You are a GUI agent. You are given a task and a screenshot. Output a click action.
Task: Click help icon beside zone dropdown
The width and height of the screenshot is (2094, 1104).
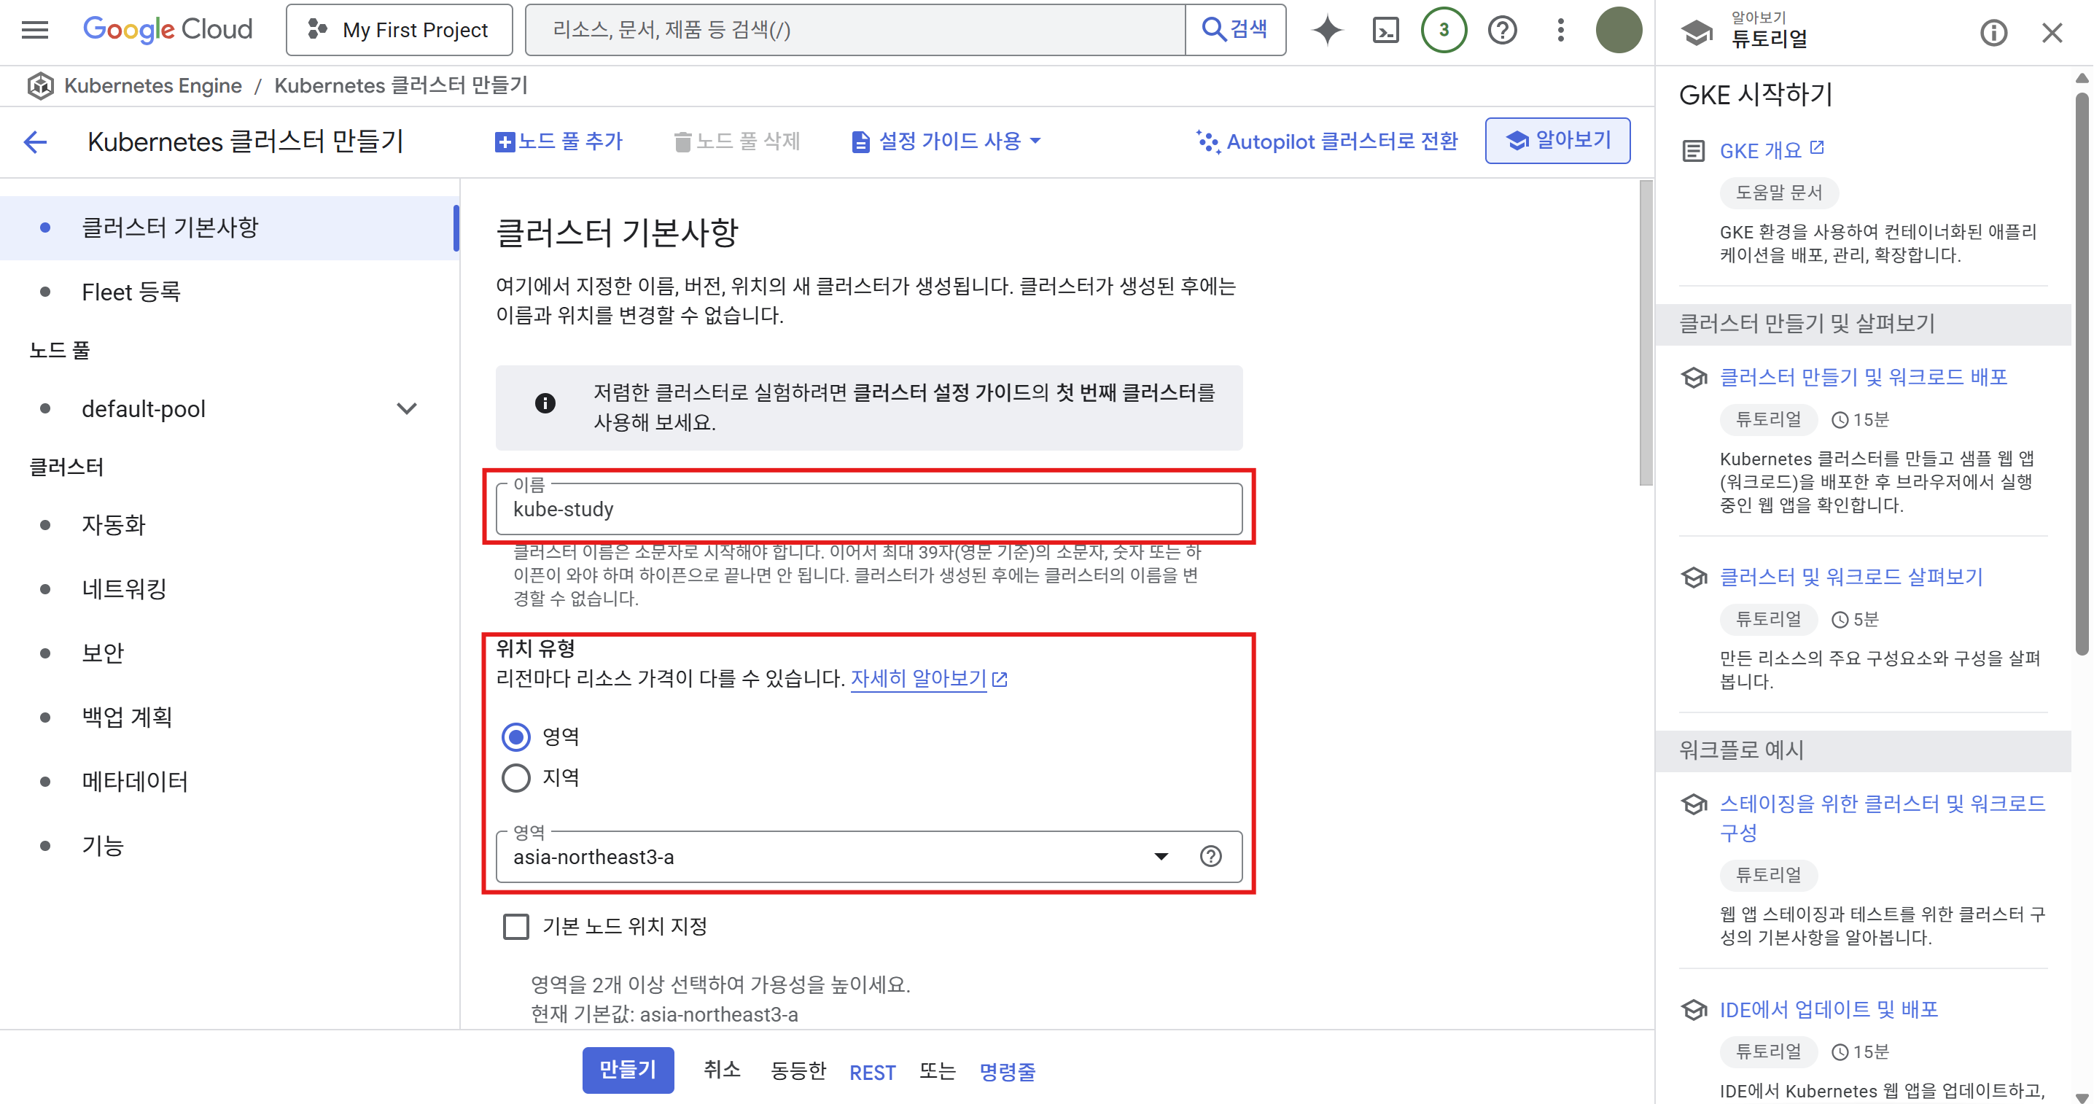click(1210, 856)
